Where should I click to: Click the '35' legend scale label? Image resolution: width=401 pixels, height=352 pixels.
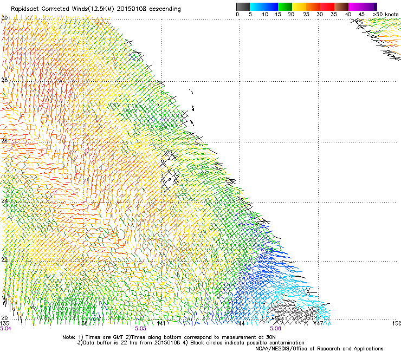334,14
